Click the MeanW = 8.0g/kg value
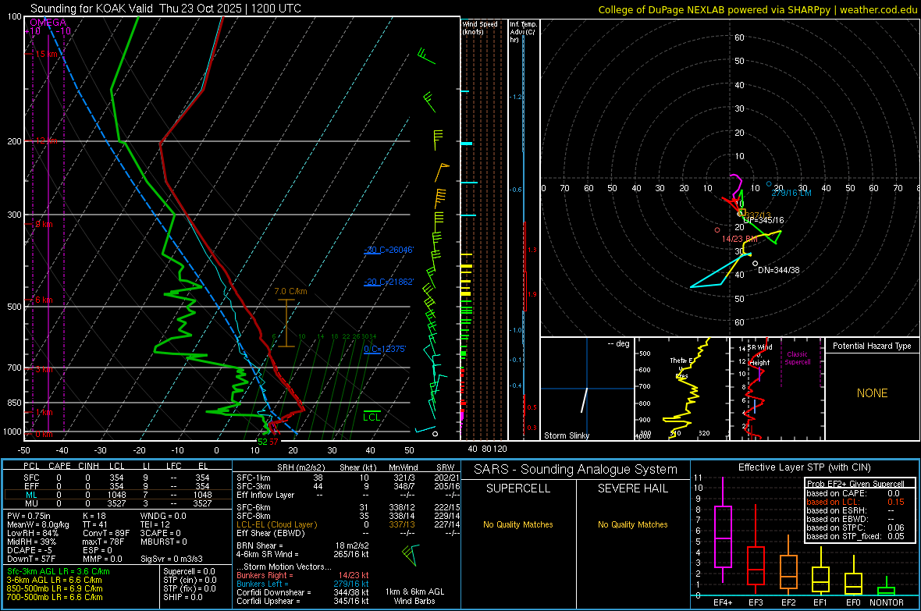921x611 pixels. click(37, 524)
